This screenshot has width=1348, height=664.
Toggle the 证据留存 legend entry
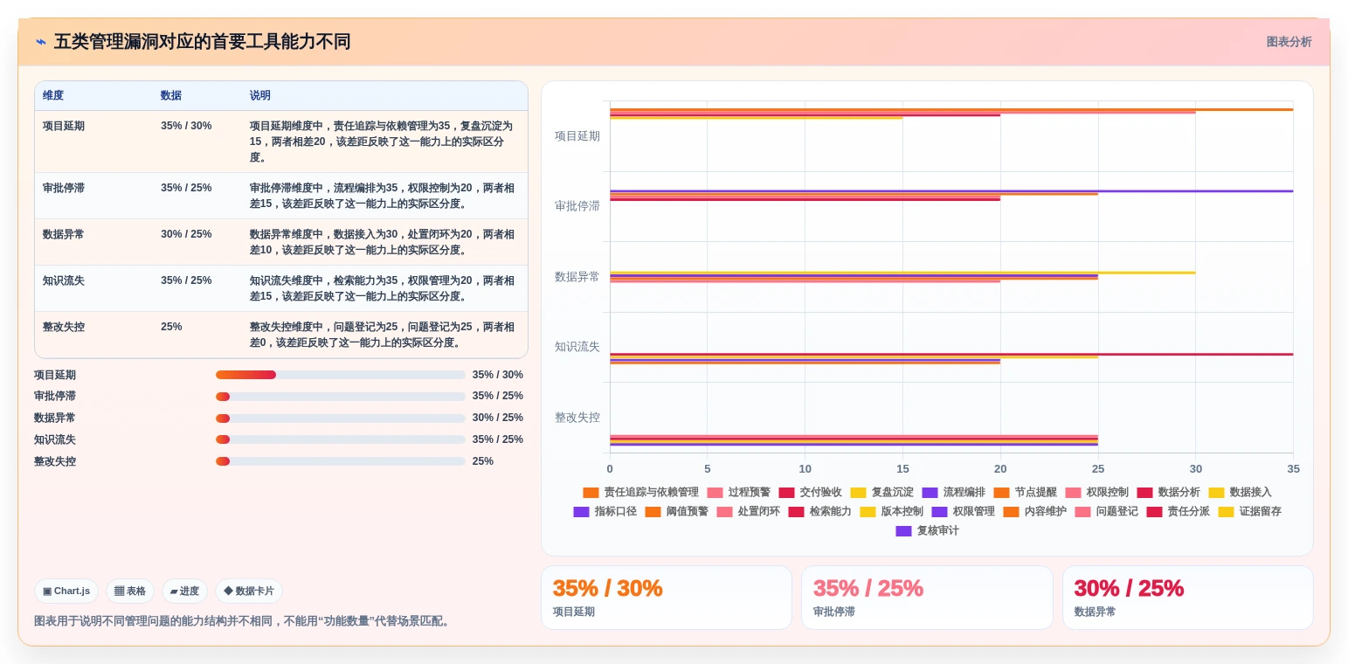[1249, 512]
